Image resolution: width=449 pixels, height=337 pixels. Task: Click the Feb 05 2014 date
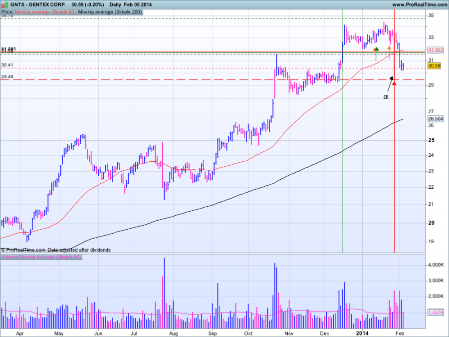[138, 4]
